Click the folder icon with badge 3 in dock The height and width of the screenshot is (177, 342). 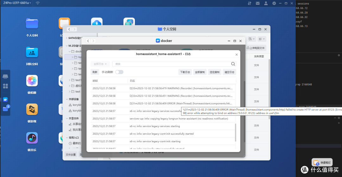pyautogui.click(x=6, y=108)
